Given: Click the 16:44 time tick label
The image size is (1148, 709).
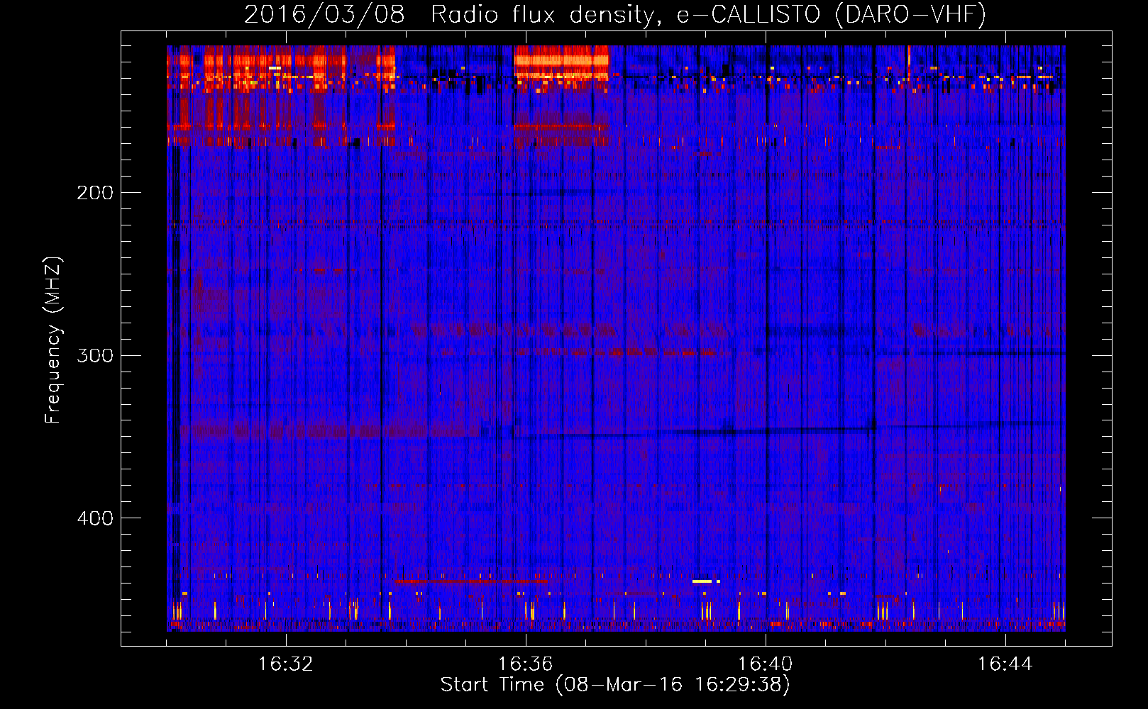Looking at the screenshot, I should 1005,664.
